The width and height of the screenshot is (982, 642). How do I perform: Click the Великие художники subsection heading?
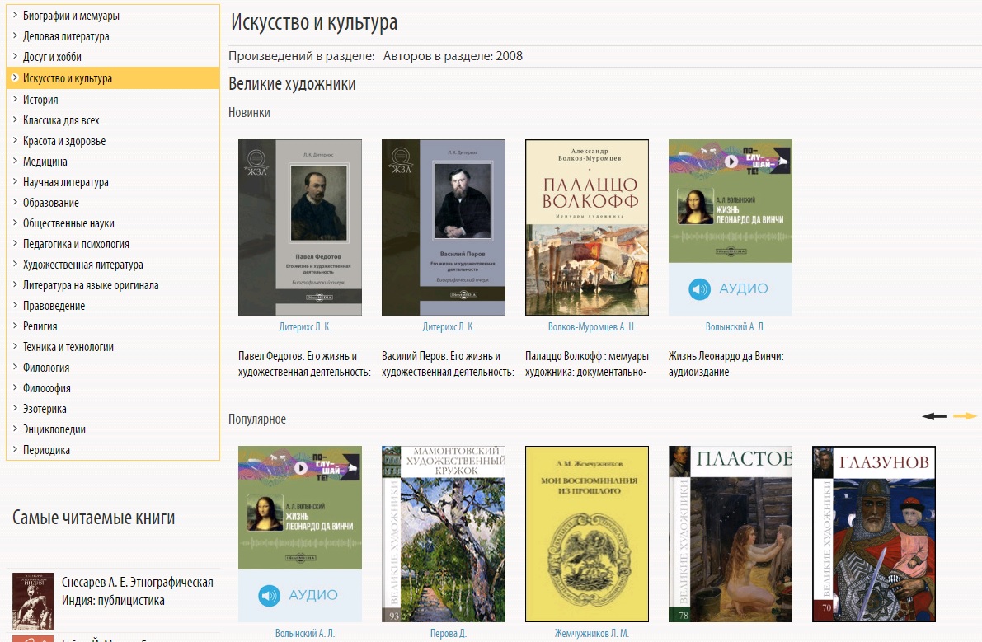[x=292, y=84]
